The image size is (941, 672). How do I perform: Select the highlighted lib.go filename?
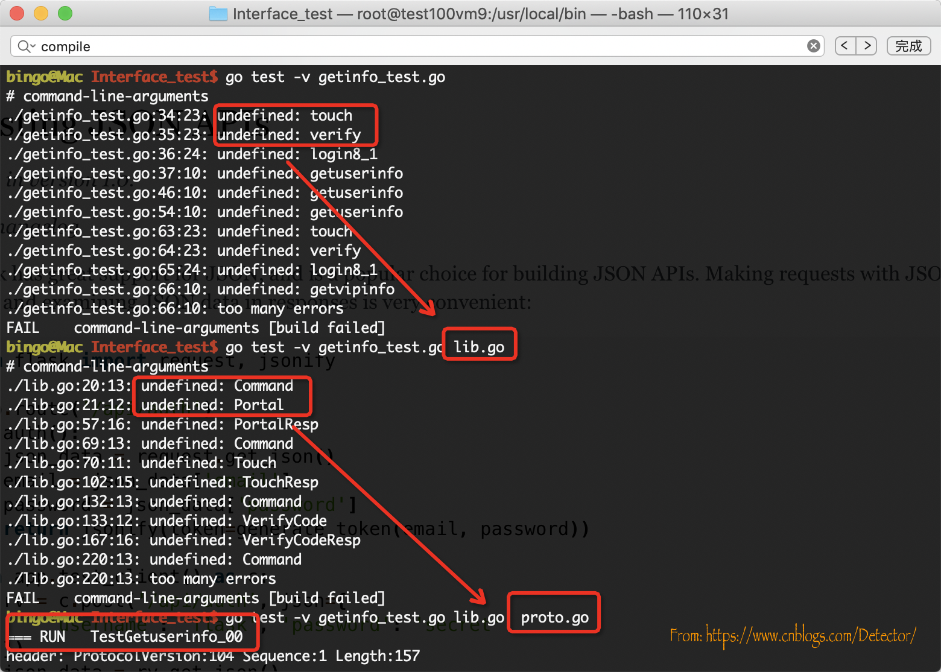click(x=479, y=346)
